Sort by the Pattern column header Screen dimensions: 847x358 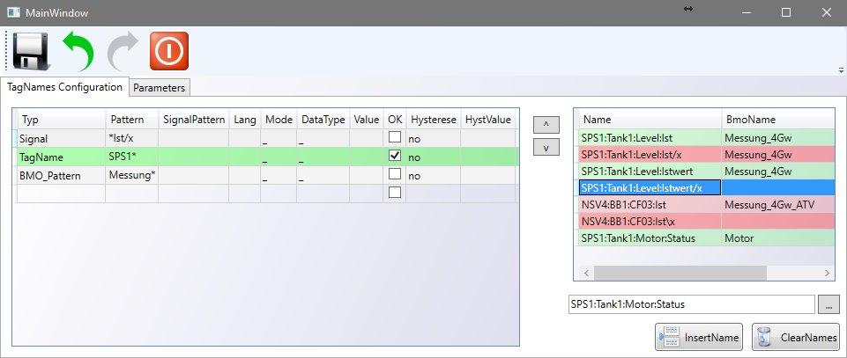pyautogui.click(x=131, y=119)
